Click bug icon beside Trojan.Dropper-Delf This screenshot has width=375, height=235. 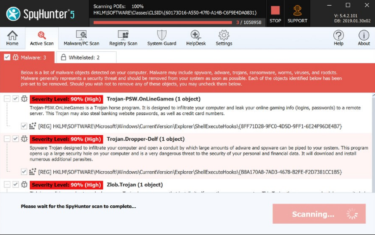24,138
